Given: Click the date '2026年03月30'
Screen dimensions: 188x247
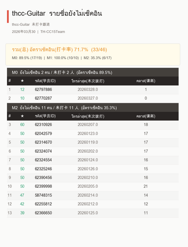Looking at the screenshot, I should coord(24,32).
